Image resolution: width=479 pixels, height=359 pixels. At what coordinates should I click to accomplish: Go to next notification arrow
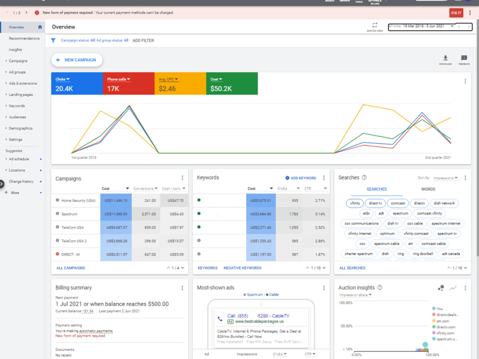click(26, 12)
